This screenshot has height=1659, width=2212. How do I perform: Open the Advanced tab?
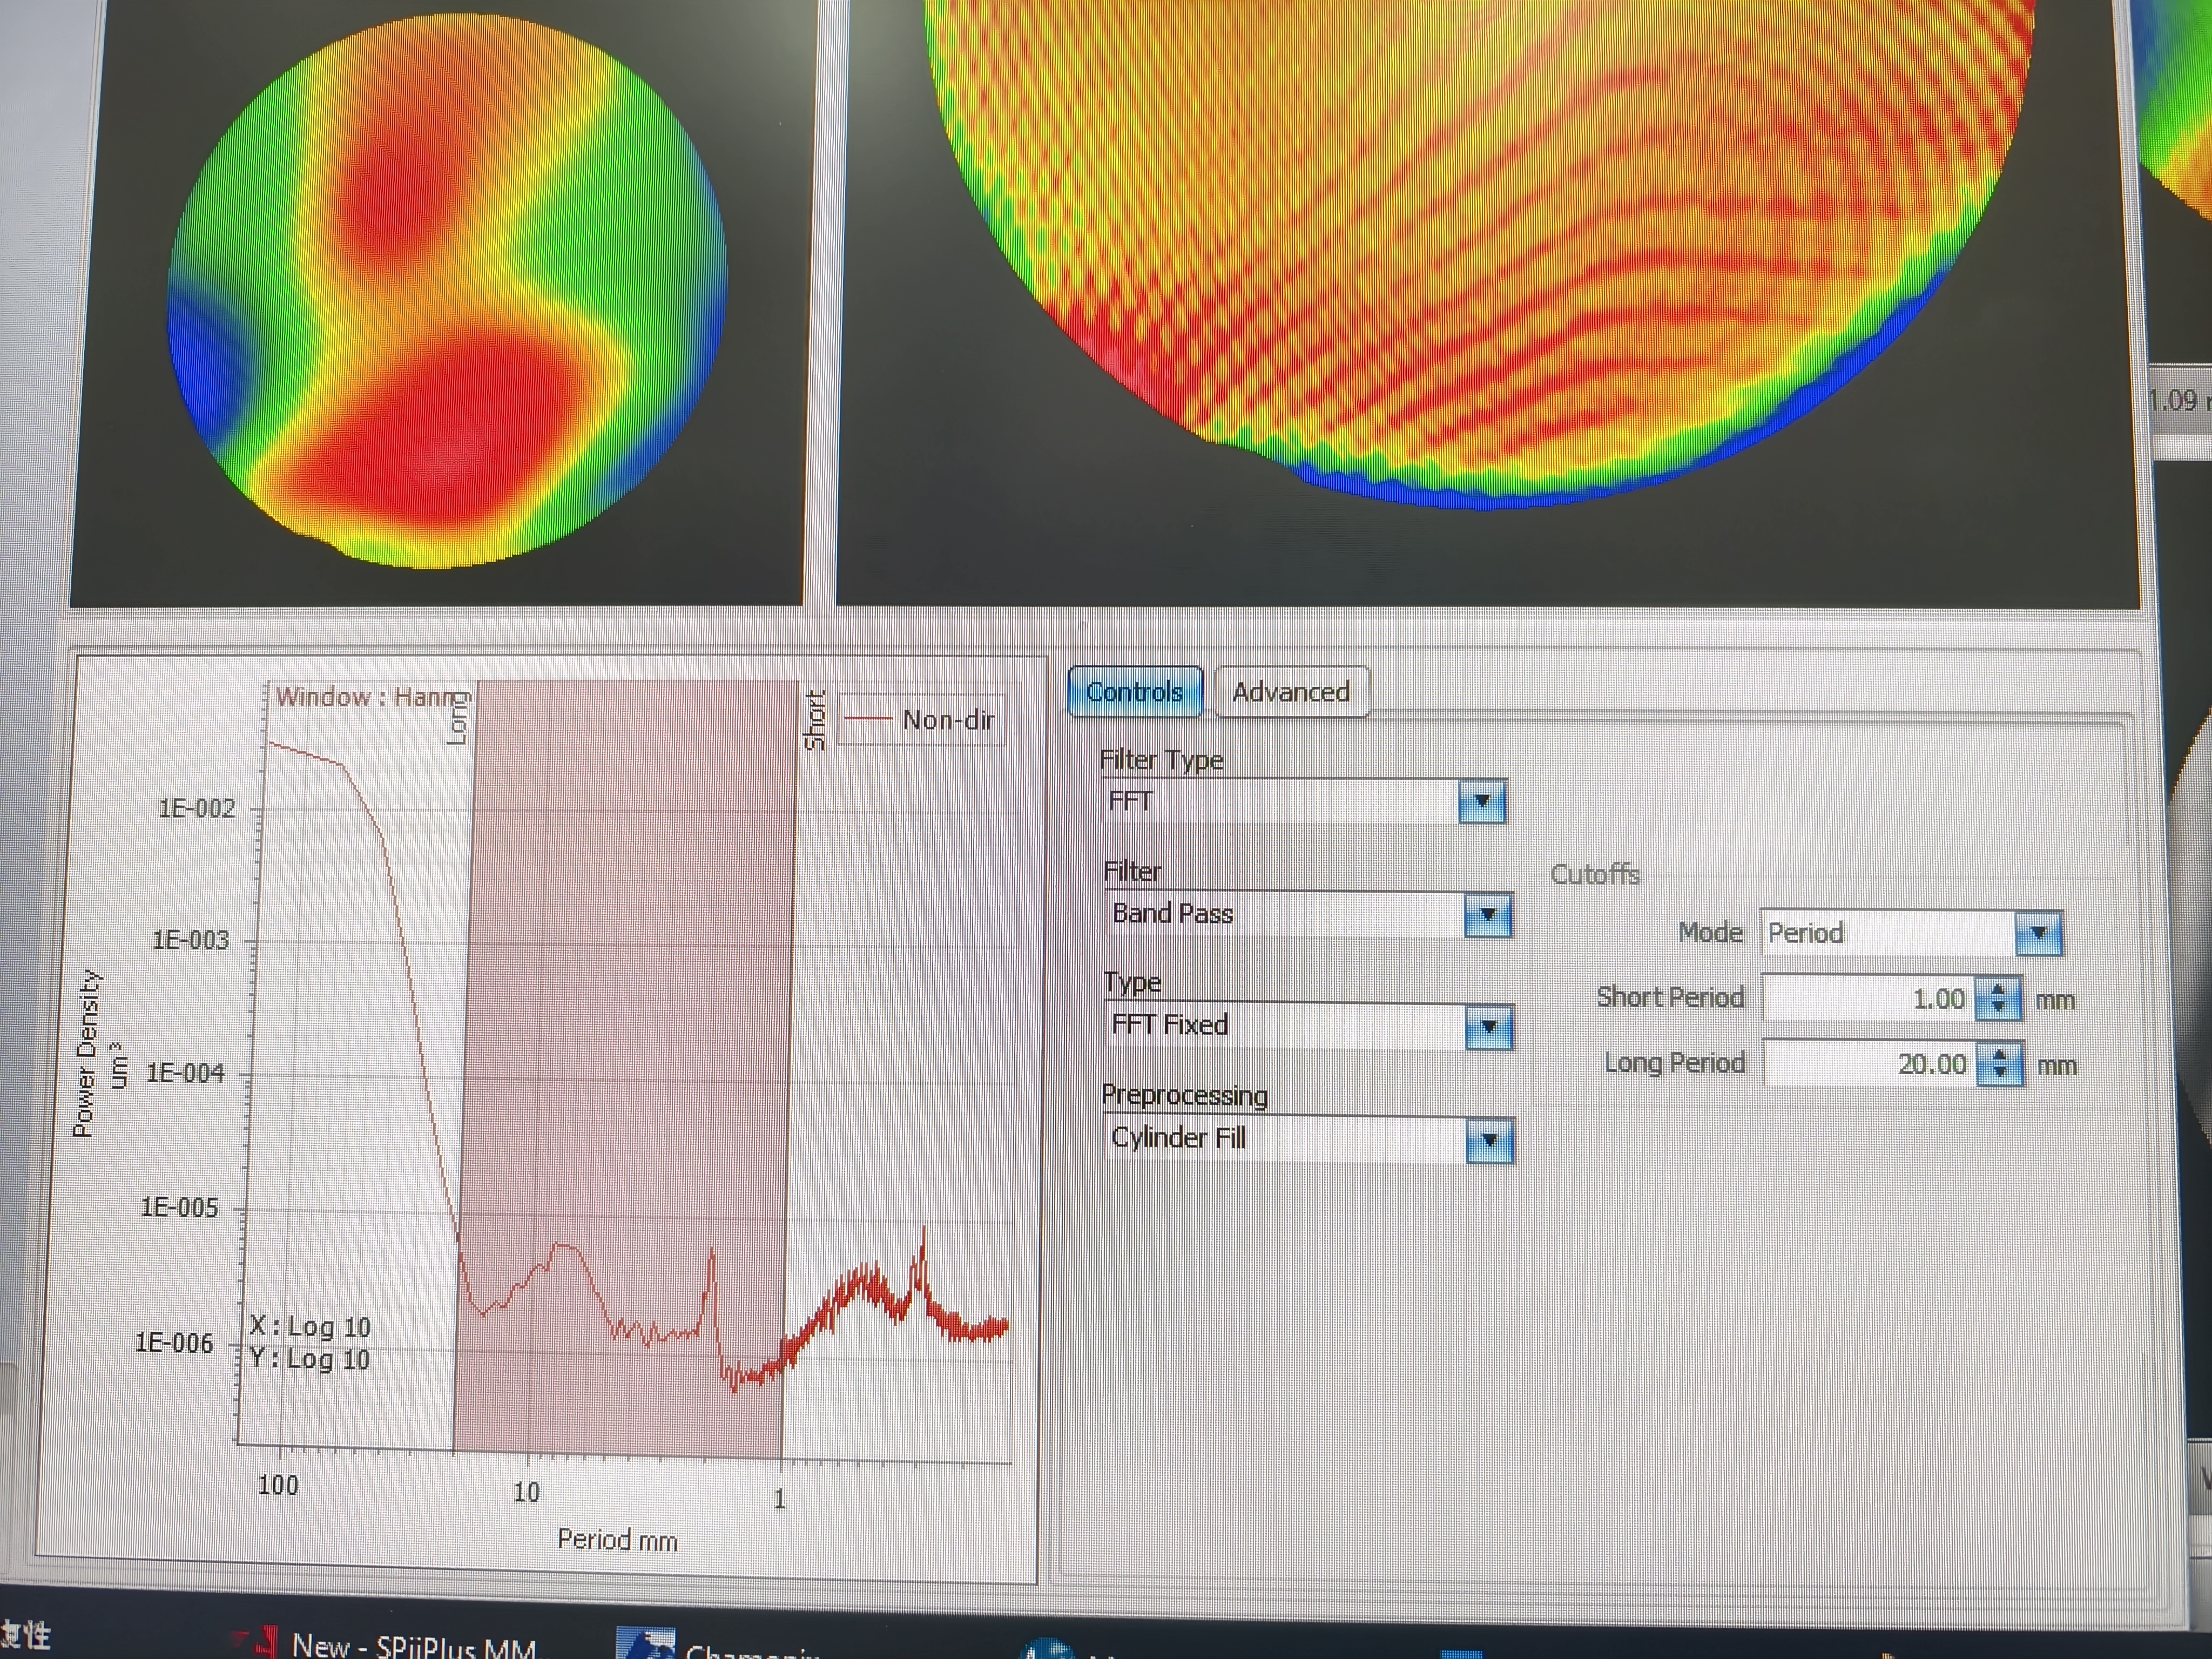pyautogui.click(x=1291, y=692)
